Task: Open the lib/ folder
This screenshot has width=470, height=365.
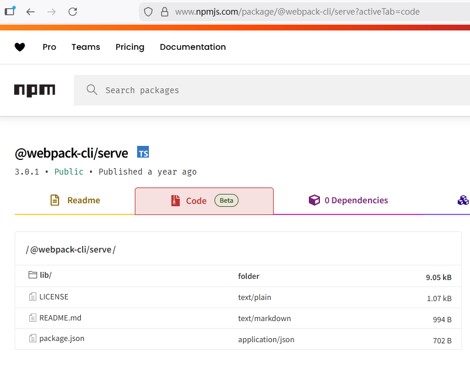Action: click(46, 275)
